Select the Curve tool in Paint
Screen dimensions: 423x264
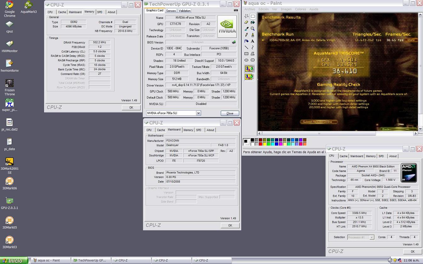point(252,47)
